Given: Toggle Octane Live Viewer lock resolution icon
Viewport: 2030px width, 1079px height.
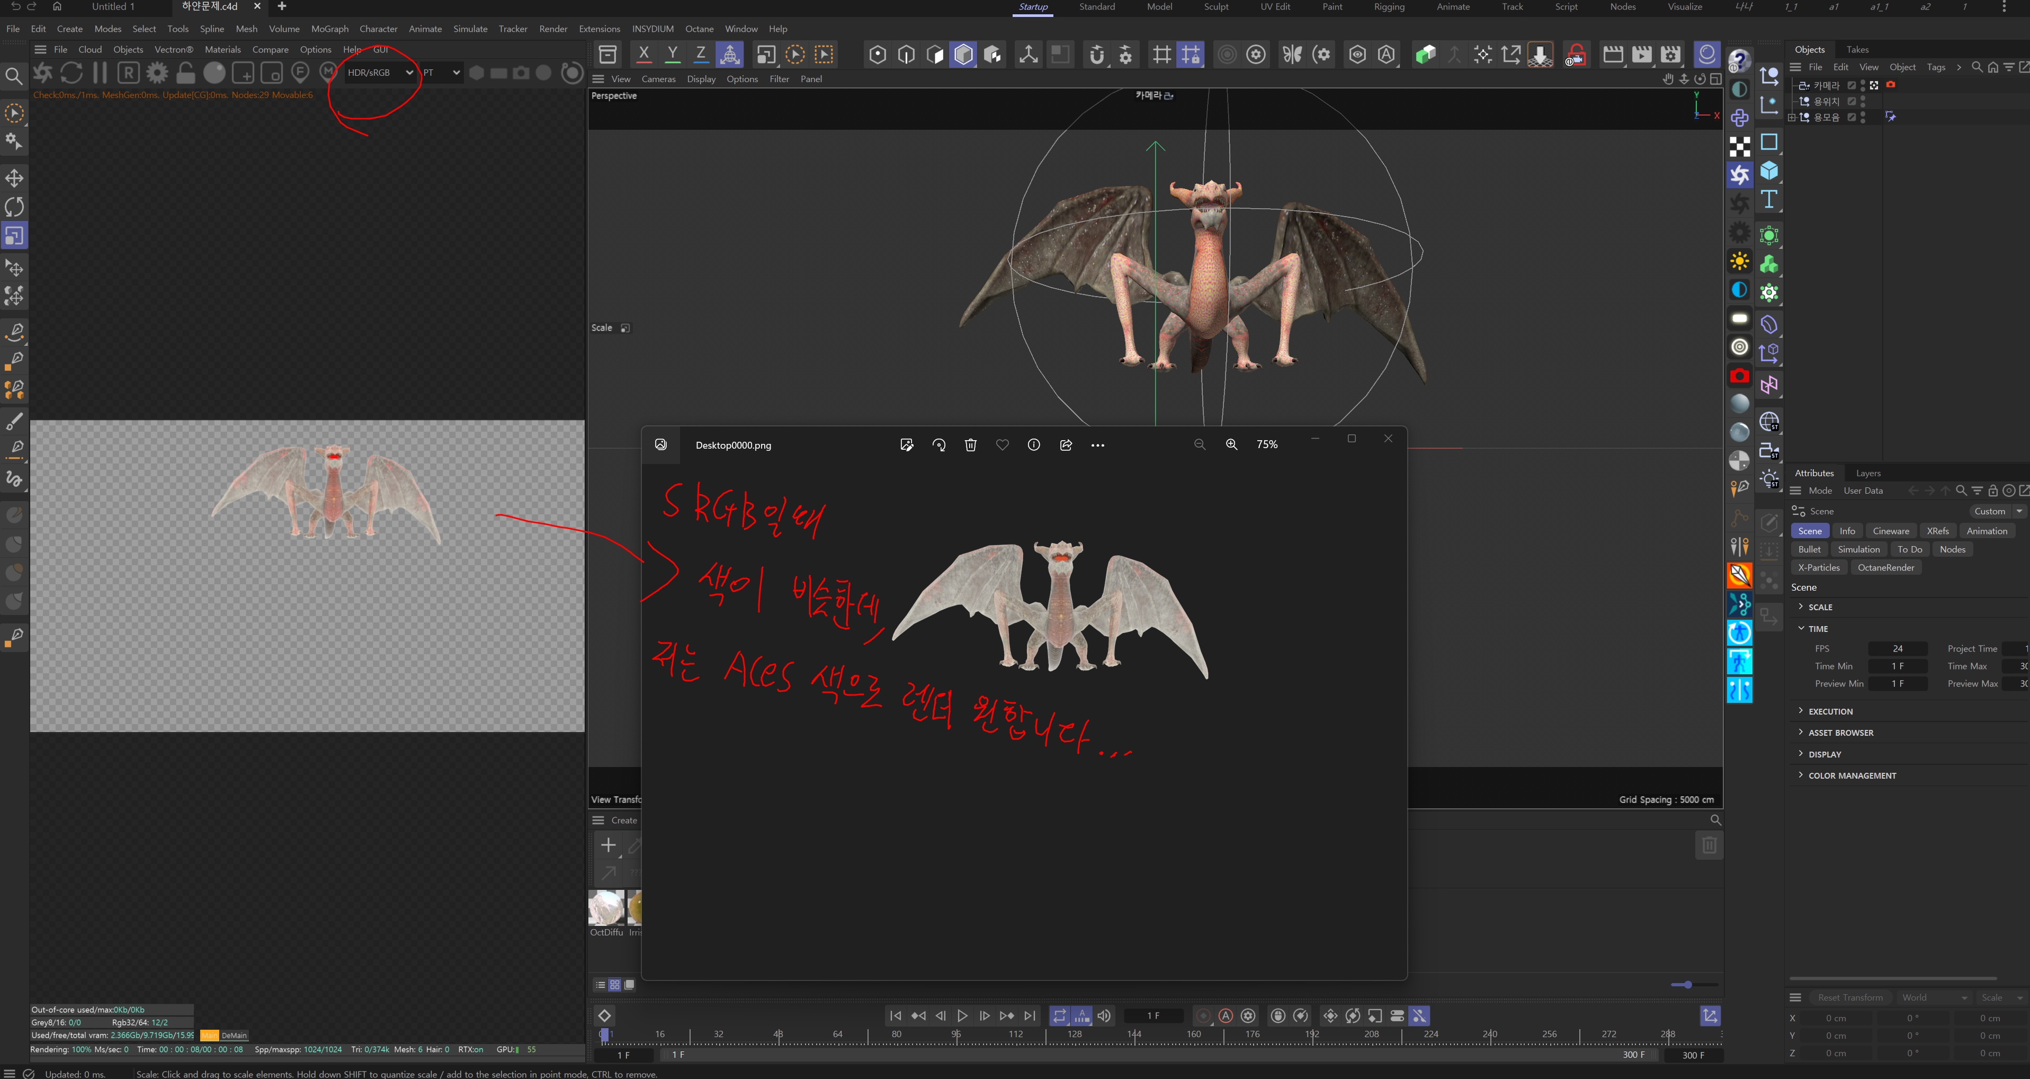Looking at the screenshot, I should 185,73.
